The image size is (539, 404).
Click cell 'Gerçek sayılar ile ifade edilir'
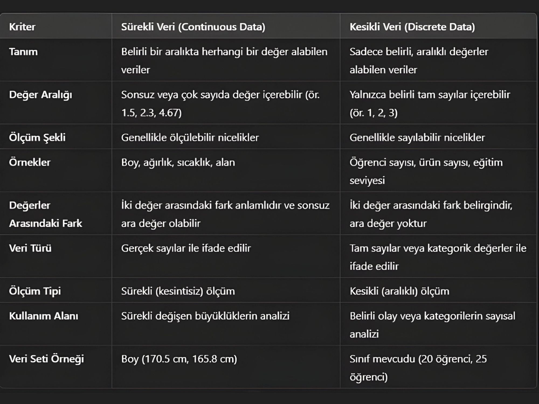point(186,248)
